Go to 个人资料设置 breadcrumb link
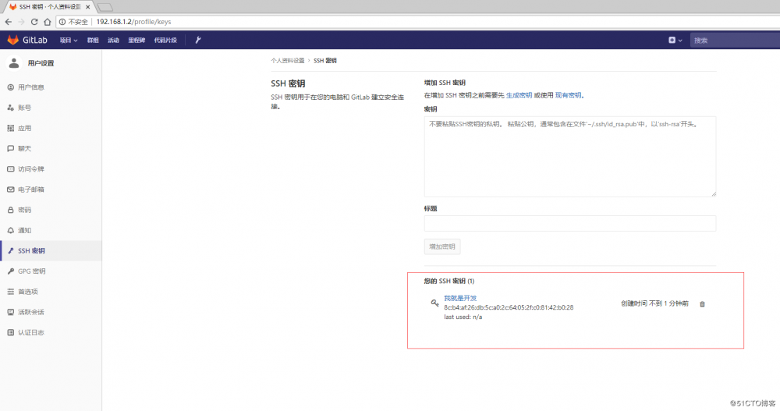The width and height of the screenshot is (780, 411). coord(288,61)
